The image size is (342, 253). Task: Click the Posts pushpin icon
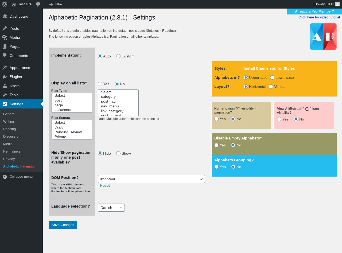[x=5, y=28]
